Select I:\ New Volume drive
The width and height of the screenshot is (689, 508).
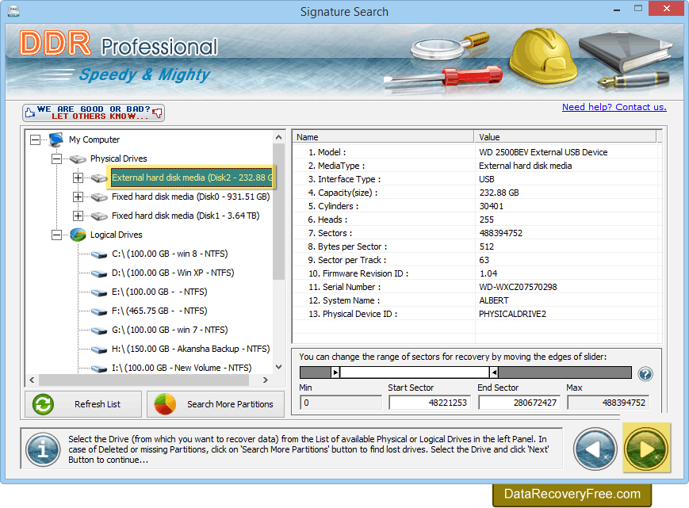[x=182, y=368]
